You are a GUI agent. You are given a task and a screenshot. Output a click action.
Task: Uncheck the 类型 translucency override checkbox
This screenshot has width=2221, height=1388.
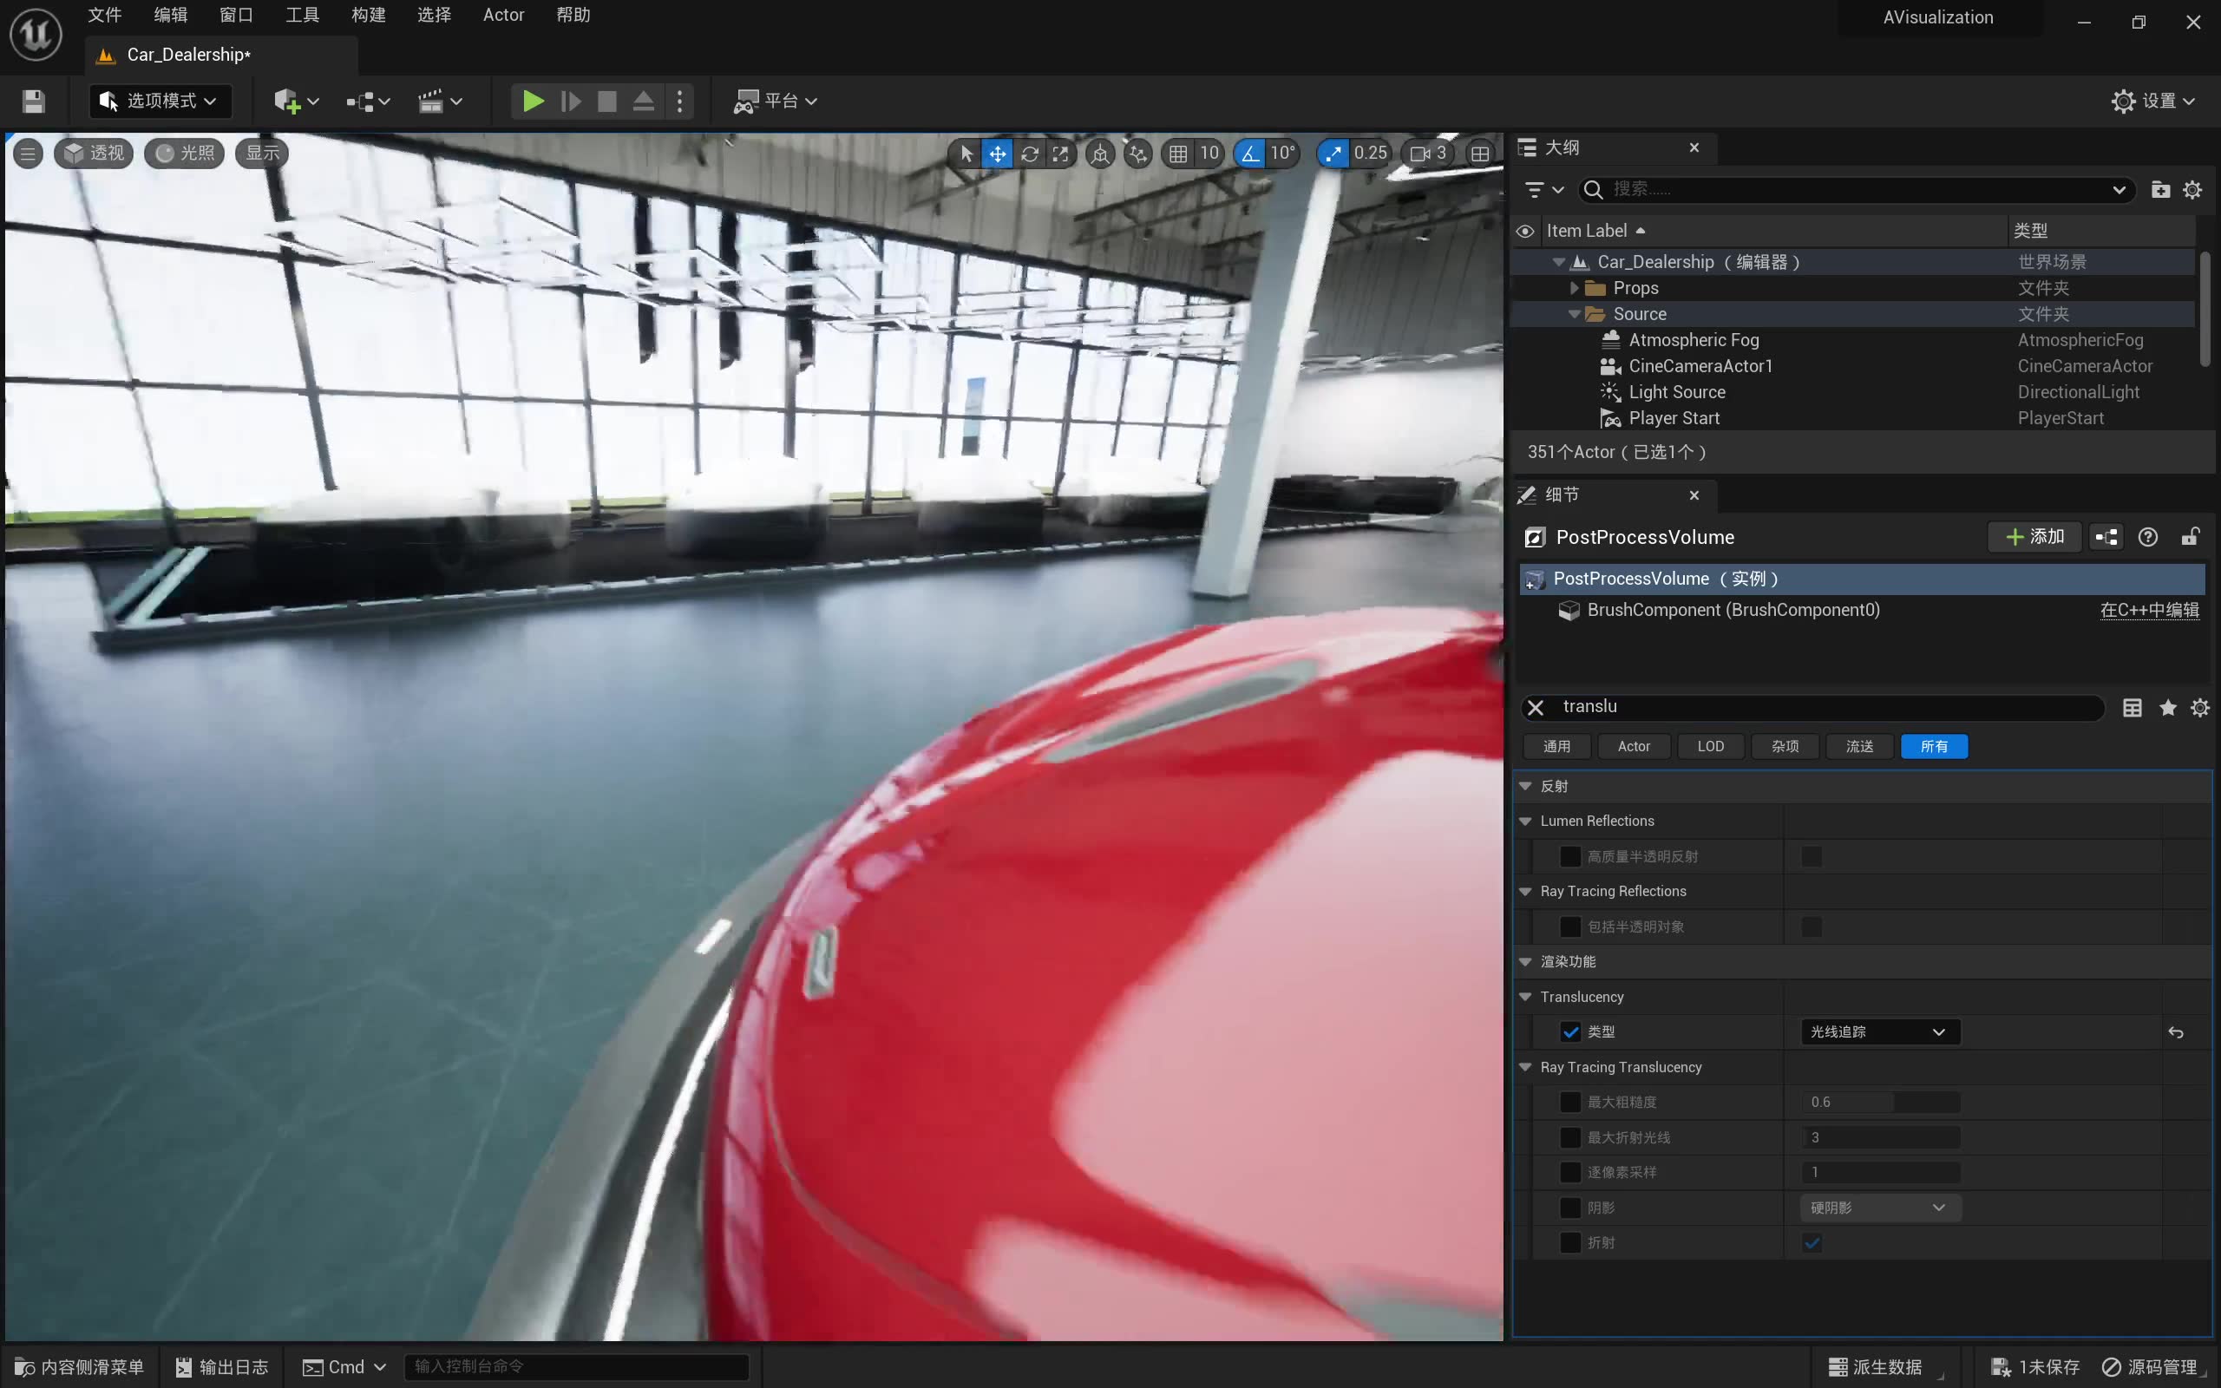(1570, 1031)
